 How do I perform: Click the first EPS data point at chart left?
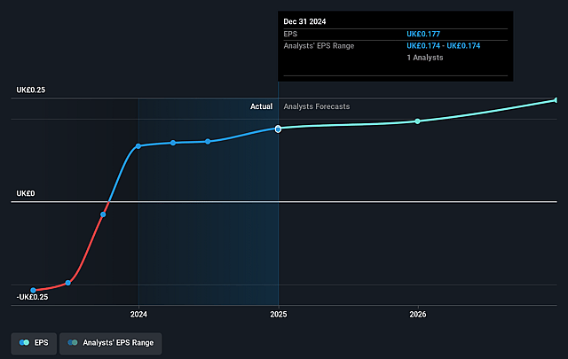point(33,290)
